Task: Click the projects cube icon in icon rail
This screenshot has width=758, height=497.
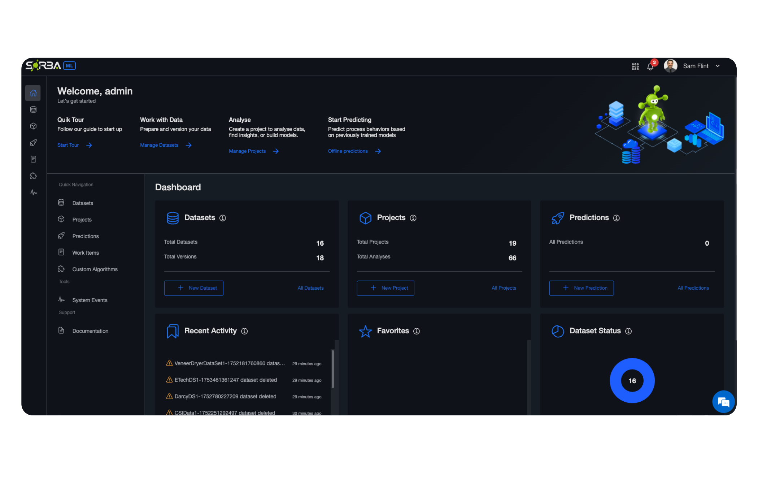Action: point(33,126)
